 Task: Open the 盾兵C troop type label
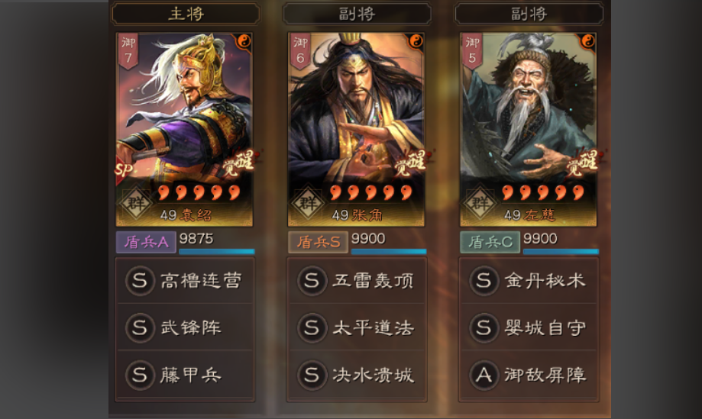coord(490,242)
